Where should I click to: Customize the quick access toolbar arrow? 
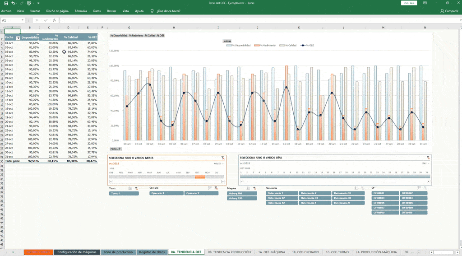point(38,3)
